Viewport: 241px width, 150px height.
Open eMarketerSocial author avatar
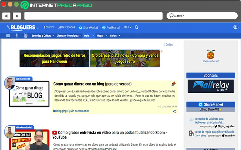pos(10,132)
